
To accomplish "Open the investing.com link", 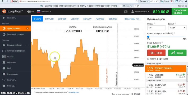I will pos(74,92).
